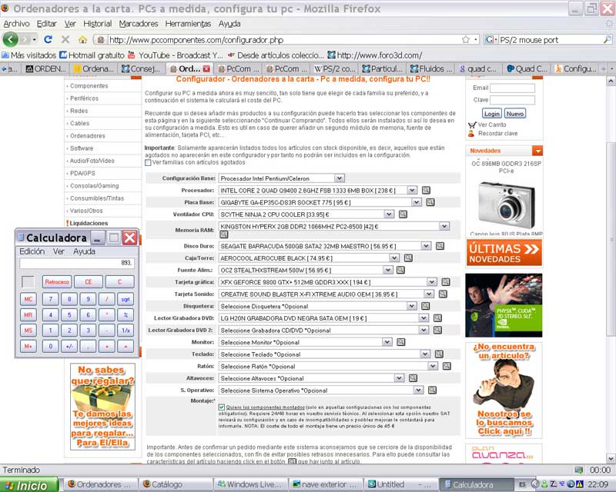This screenshot has width=616, height=492.
Task: Open details magnifier for Ventilador CPU row
Action: point(403,214)
